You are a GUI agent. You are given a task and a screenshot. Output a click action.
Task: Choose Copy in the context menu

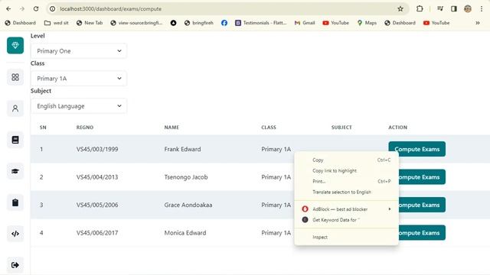(346, 160)
